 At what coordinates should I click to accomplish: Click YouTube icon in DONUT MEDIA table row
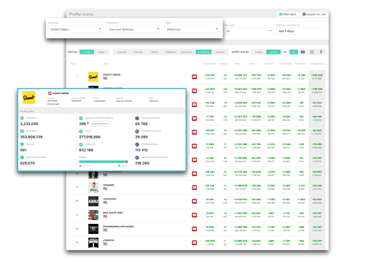click(x=194, y=77)
